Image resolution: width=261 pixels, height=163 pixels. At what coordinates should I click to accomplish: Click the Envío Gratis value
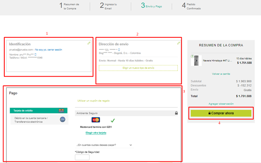248,90
